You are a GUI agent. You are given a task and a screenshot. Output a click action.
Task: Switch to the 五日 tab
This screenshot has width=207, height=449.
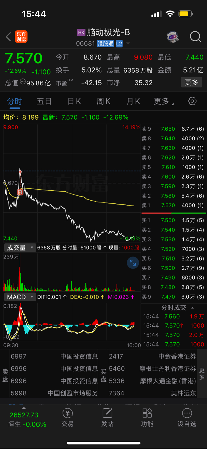(44, 102)
